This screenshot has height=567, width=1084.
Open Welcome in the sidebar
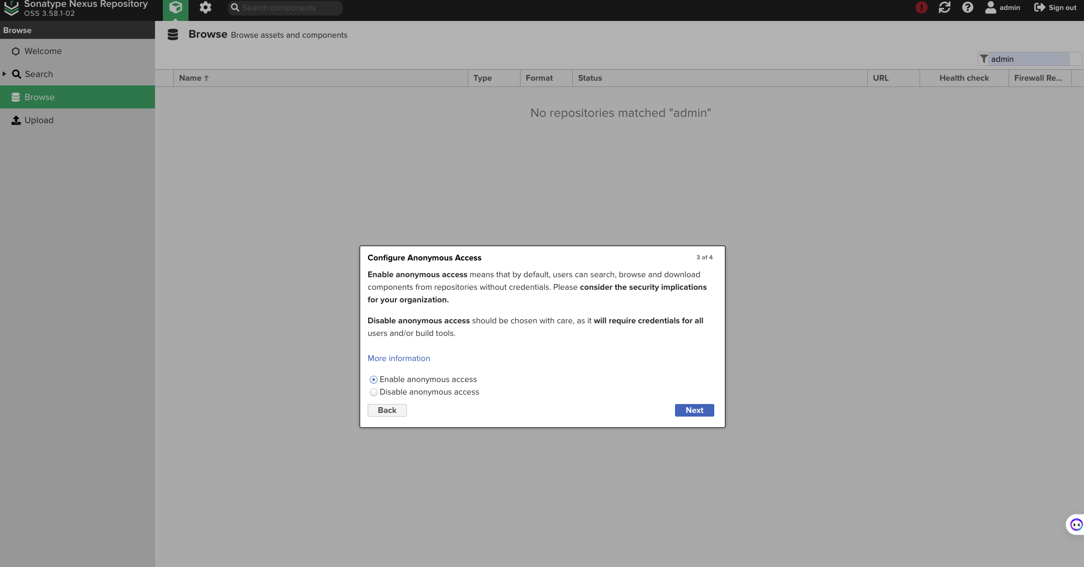[43, 51]
